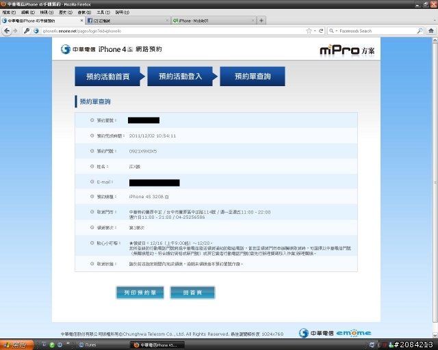The image size is (438, 350).
Task: Reload the page with the refresh icon
Action: tap(321, 31)
